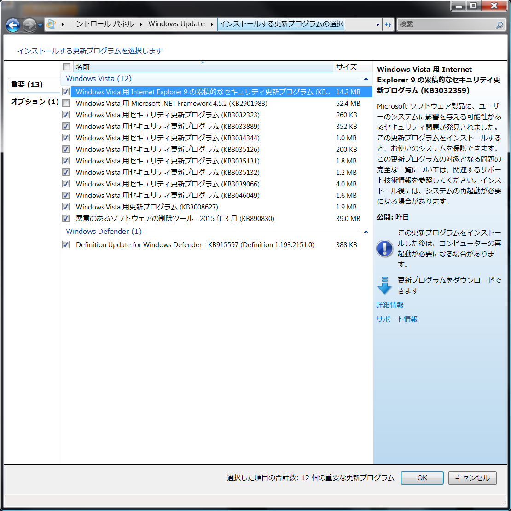511x511 pixels.
Task: Expand breadcrumb arrow after Windows Update
Action: [x=212, y=24]
